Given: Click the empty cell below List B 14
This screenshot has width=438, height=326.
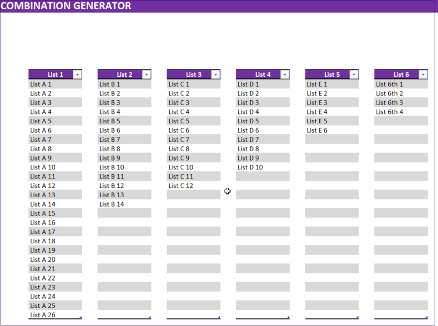Looking at the screenshot, I should coord(124,213).
